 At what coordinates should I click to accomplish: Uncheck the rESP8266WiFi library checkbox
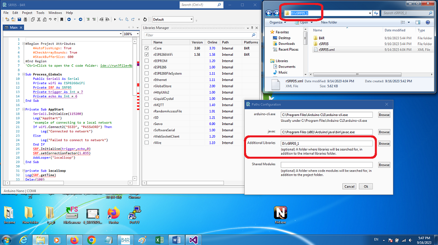147,55
